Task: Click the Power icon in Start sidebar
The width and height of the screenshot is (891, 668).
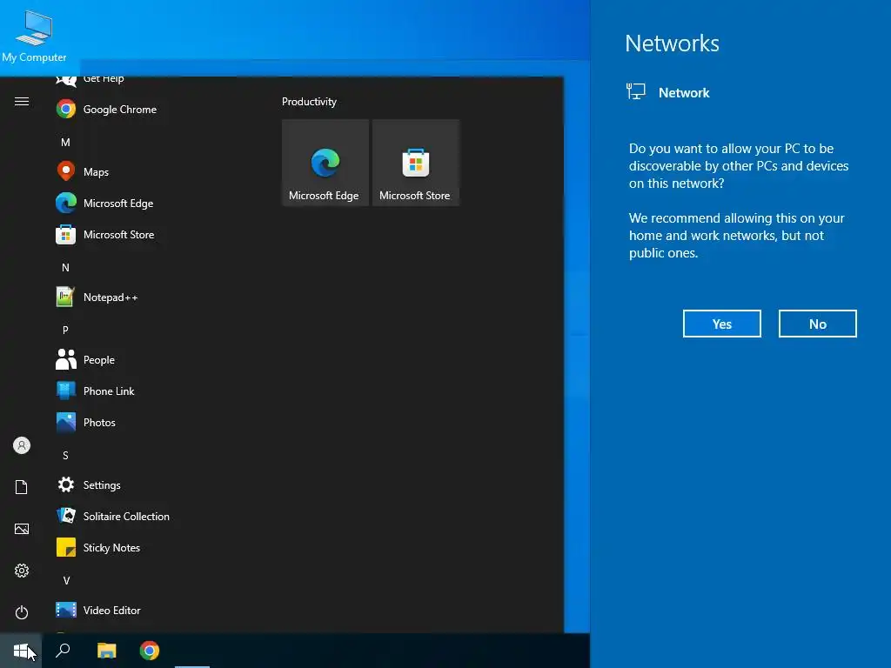Action: 22,612
